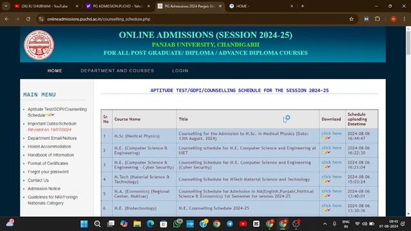This screenshot has height=231, width=411.
Task: Open Forgot your password link
Action: tap(48, 172)
